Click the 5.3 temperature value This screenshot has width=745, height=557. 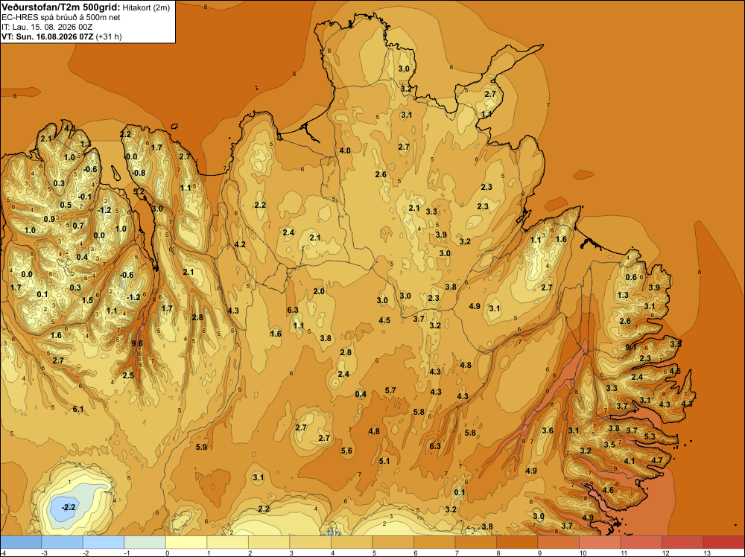650,436
